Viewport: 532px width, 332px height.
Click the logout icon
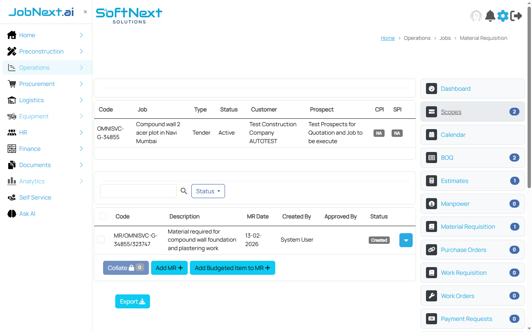(516, 16)
